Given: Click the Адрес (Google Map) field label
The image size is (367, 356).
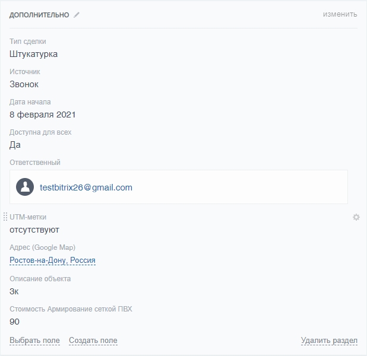Looking at the screenshot, I should click(43, 247).
